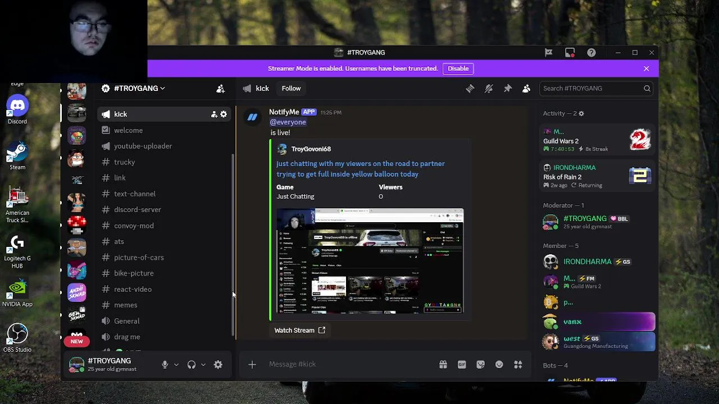This screenshot has width=719, height=404.
Task: Open the discord-server channel
Action: pos(163,210)
